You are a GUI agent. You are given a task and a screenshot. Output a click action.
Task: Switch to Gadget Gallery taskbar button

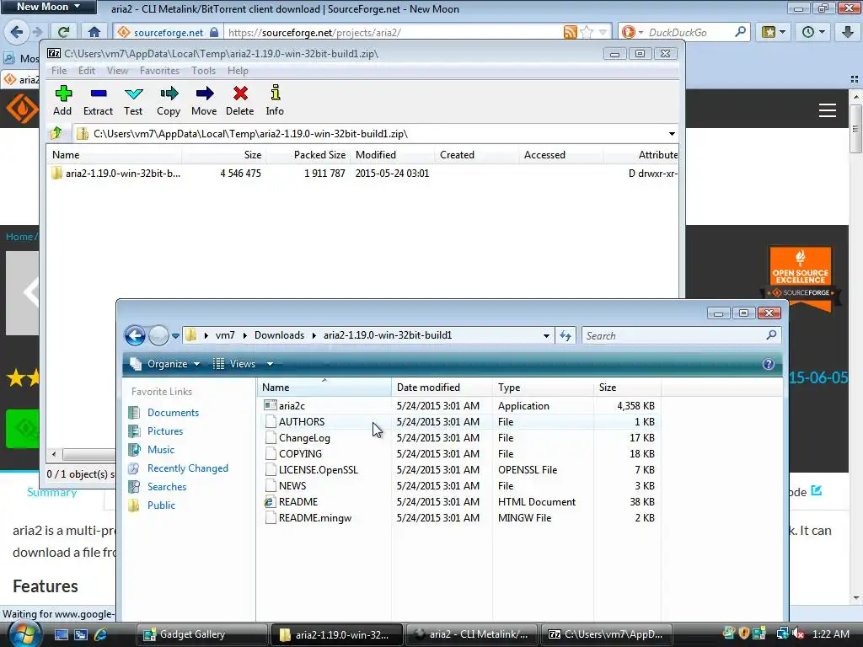click(x=202, y=634)
